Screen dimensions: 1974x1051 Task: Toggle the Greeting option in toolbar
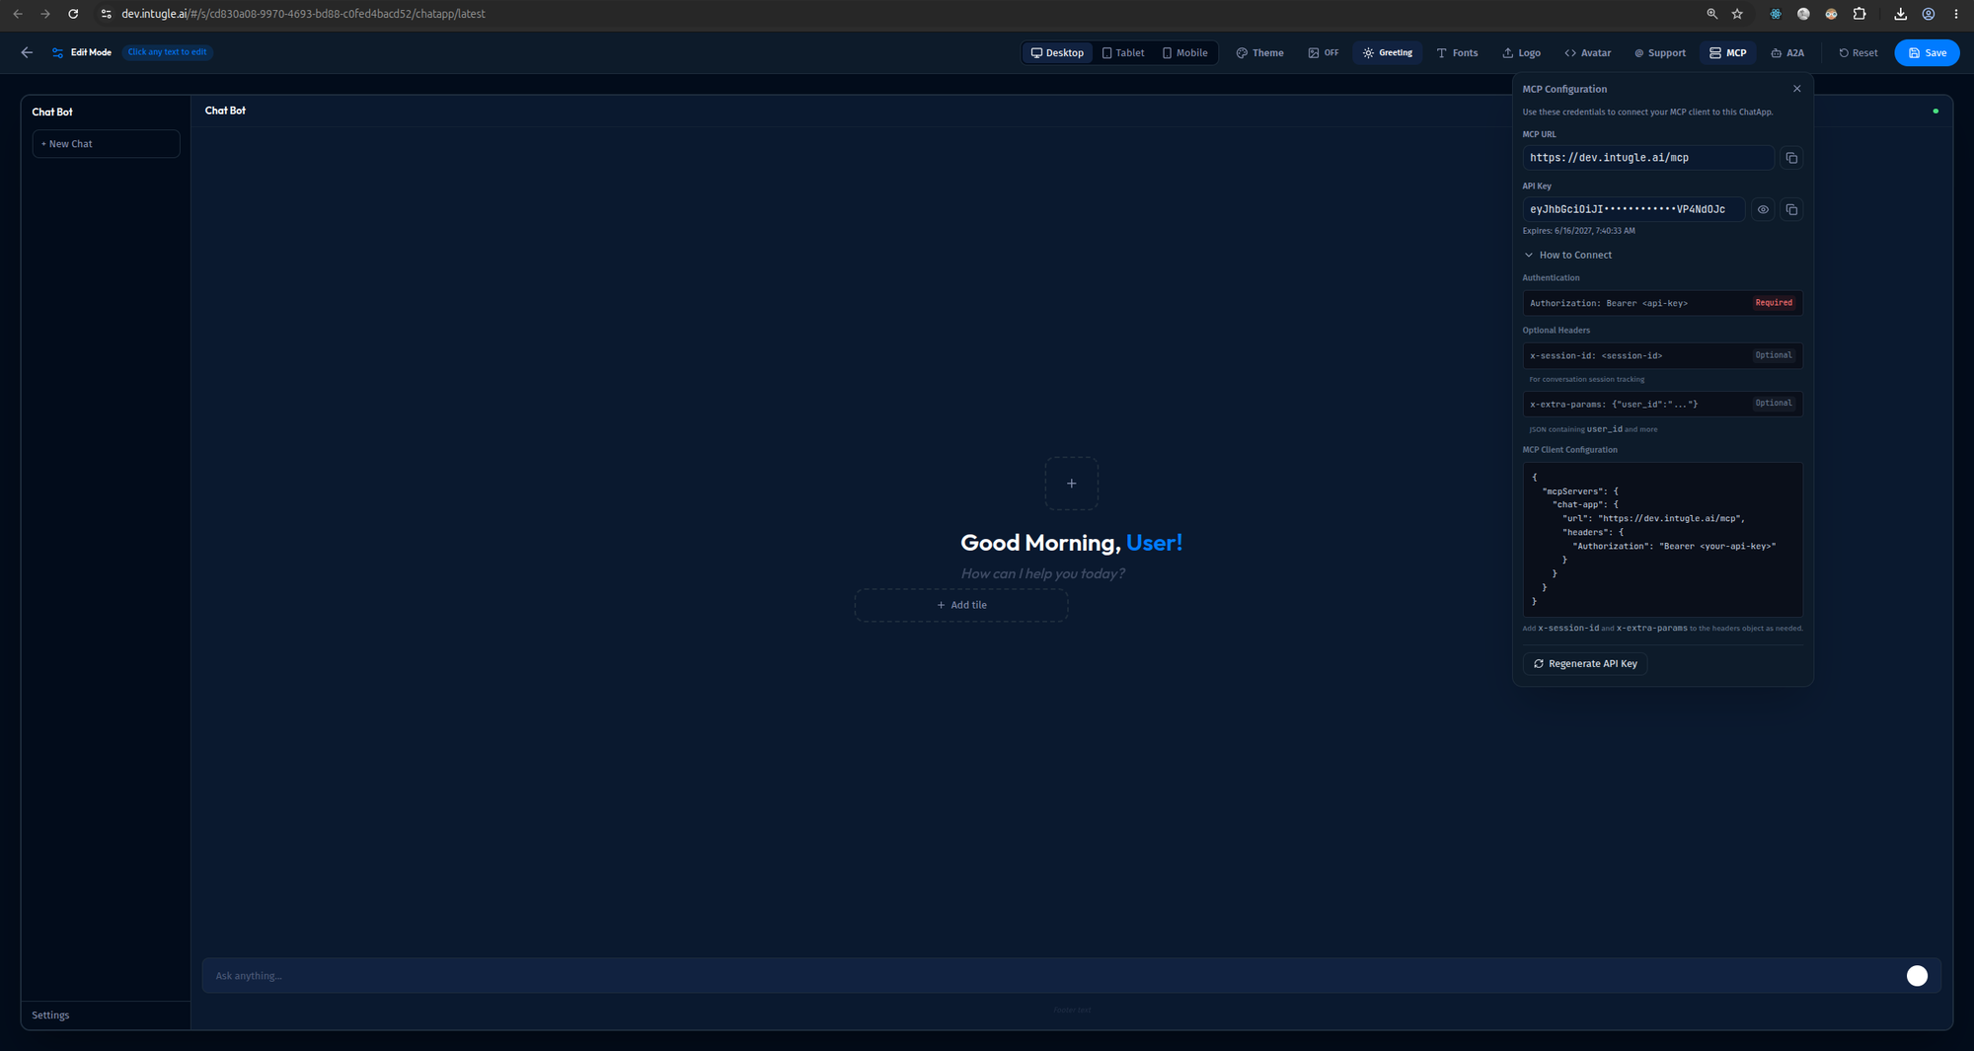tap(1388, 53)
